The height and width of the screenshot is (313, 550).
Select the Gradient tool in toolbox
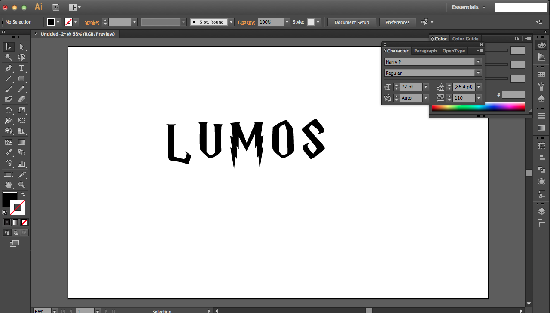coord(21,142)
